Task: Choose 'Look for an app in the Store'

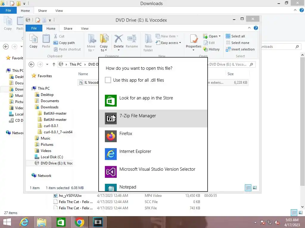Action: [x=153, y=100]
